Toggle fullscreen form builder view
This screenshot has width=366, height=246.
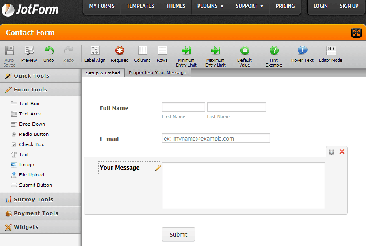click(356, 33)
